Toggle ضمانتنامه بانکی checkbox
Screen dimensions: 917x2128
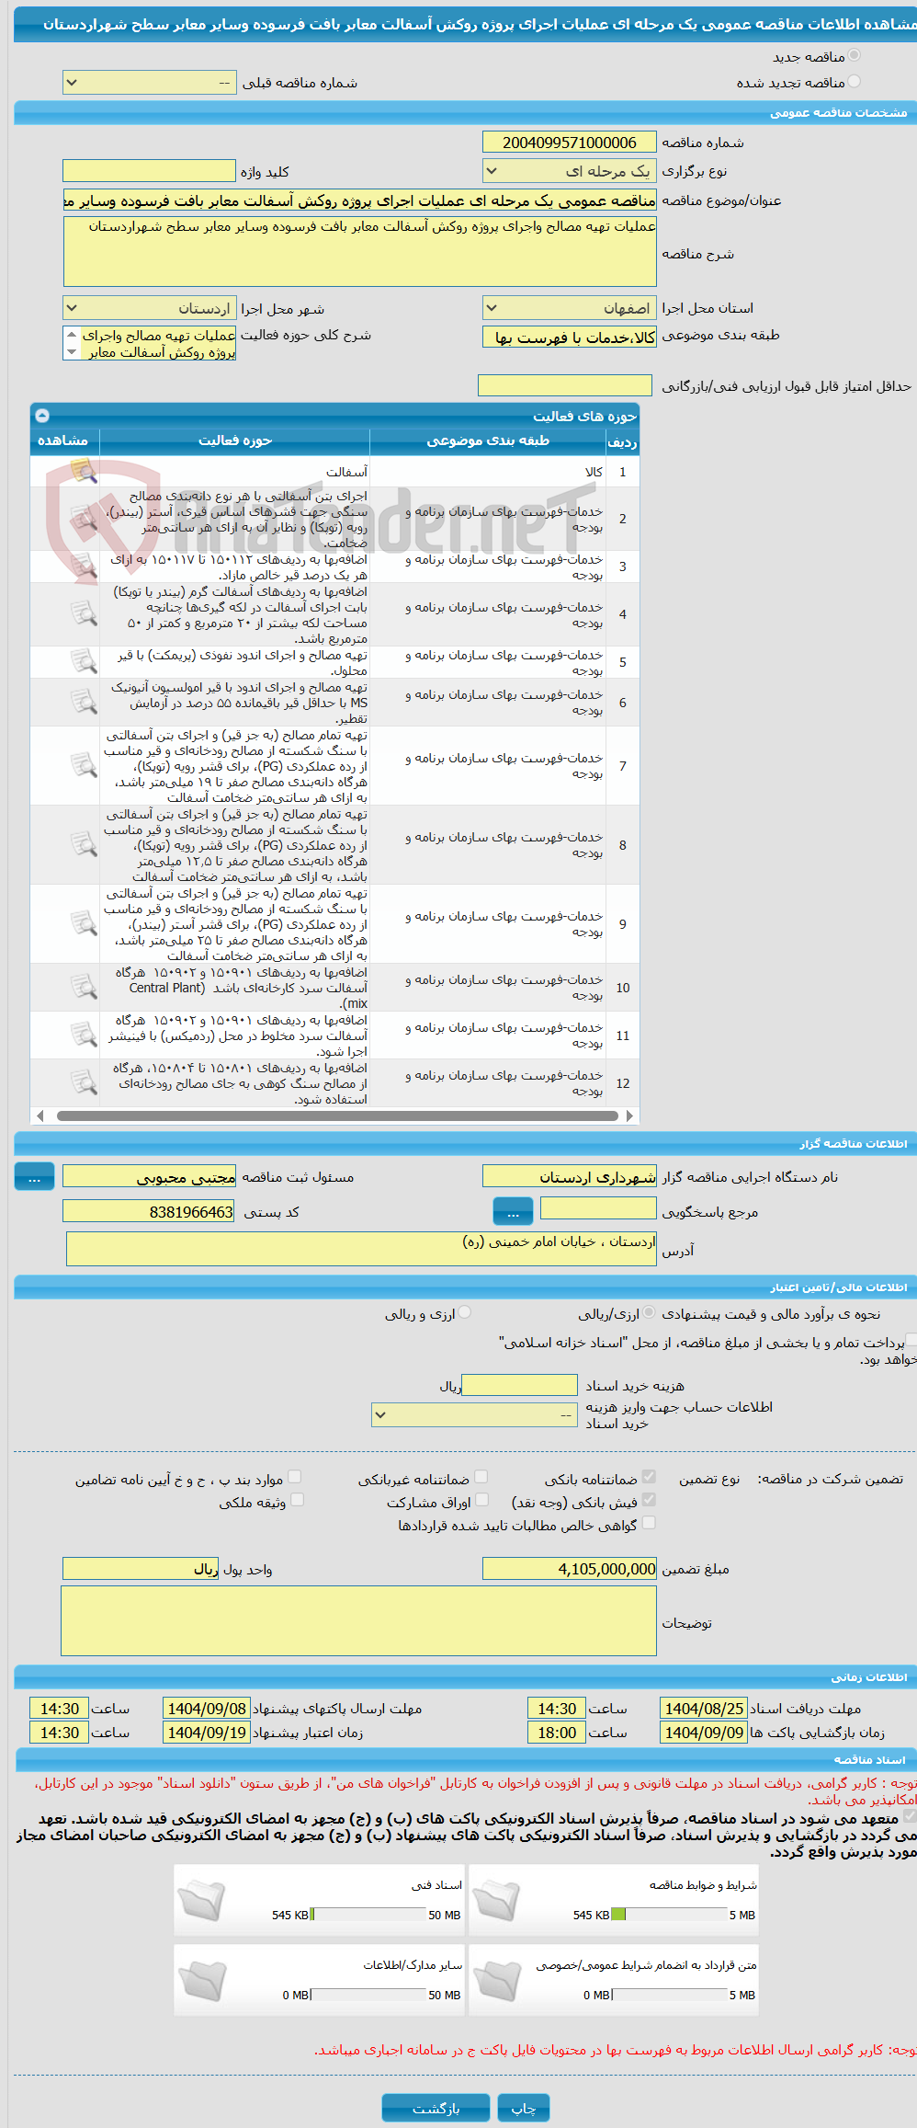point(649,1477)
